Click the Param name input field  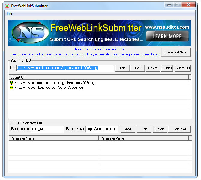coord(47,129)
